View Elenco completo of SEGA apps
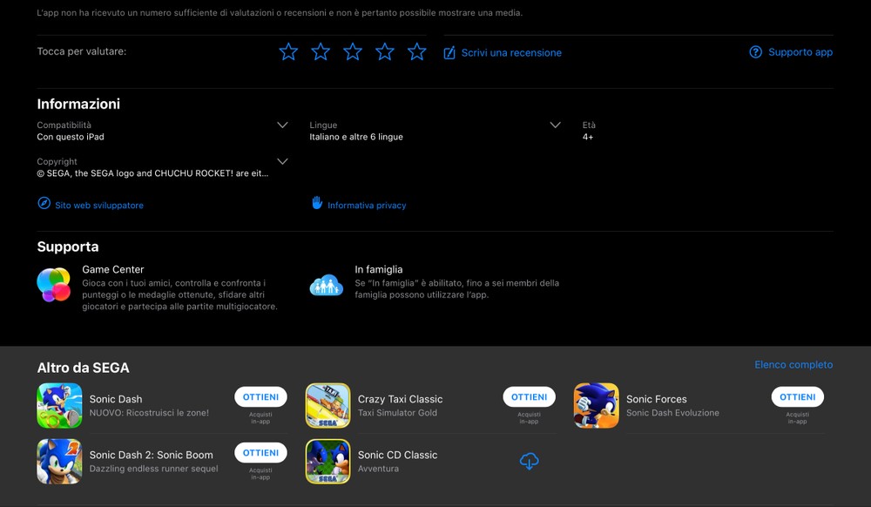This screenshot has height=507, width=871. point(793,365)
